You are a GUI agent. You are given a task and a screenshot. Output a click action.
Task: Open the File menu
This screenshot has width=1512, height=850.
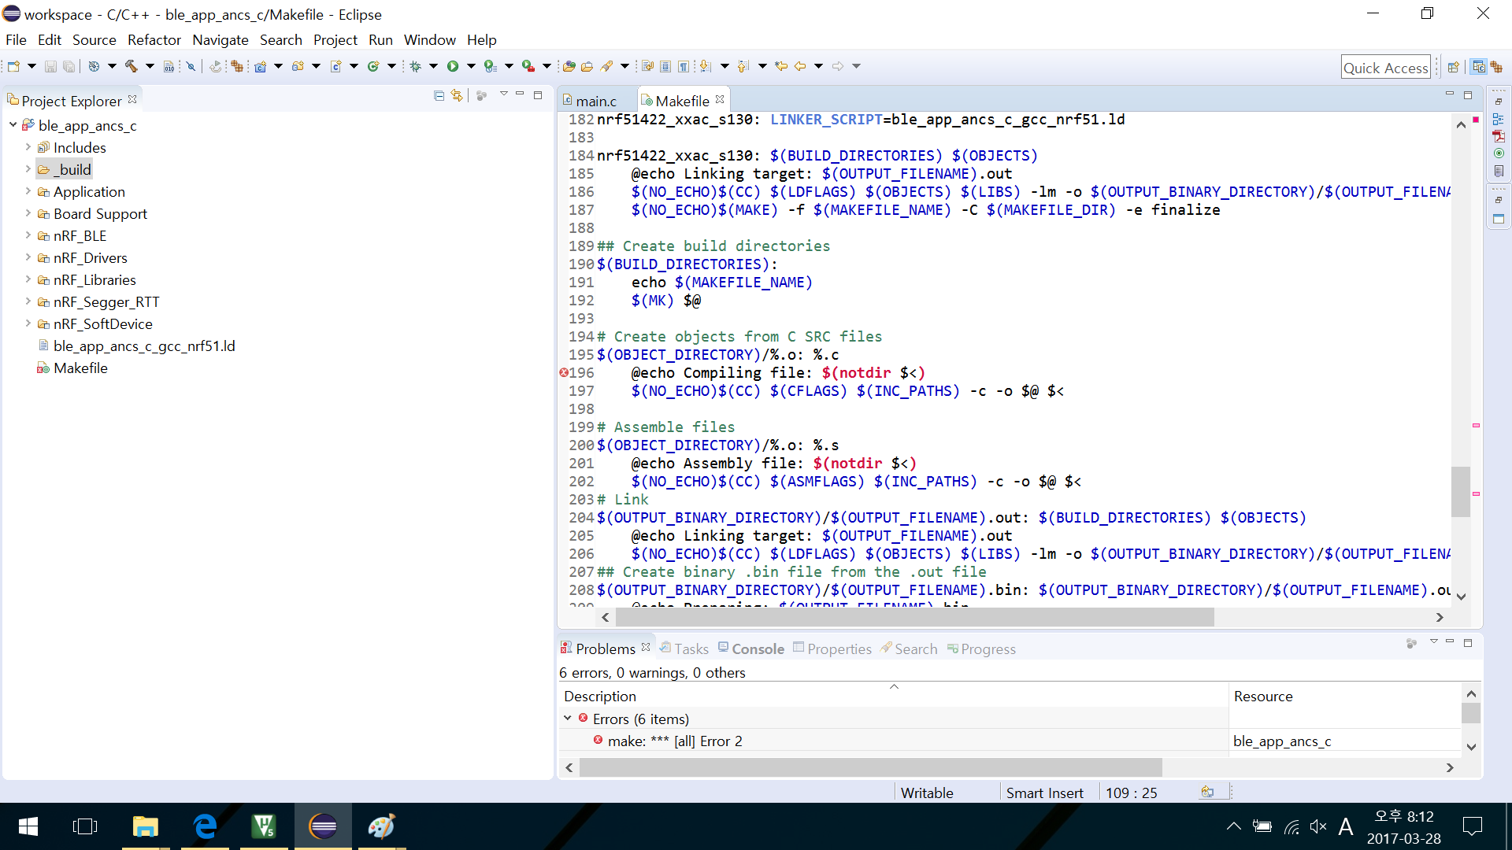point(16,40)
